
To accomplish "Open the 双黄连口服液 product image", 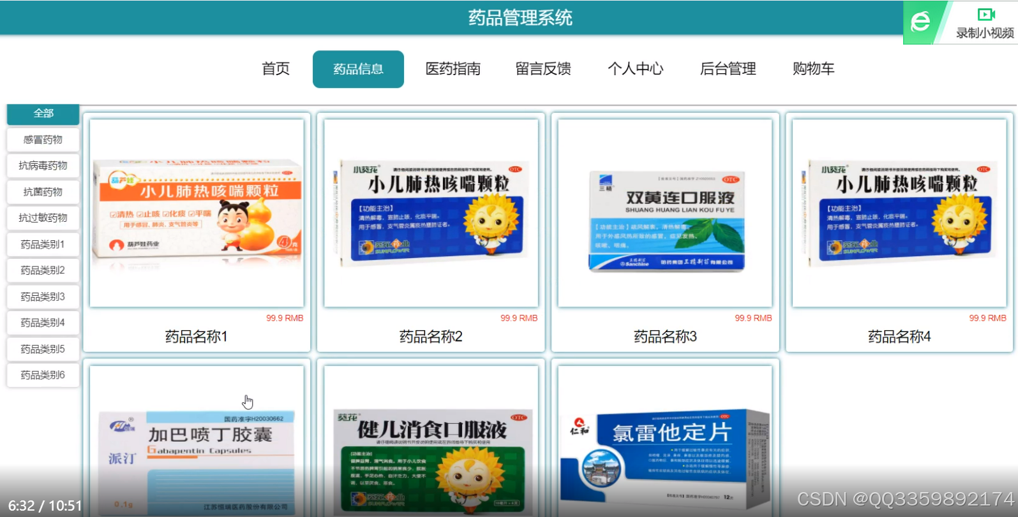I will (x=665, y=213).
